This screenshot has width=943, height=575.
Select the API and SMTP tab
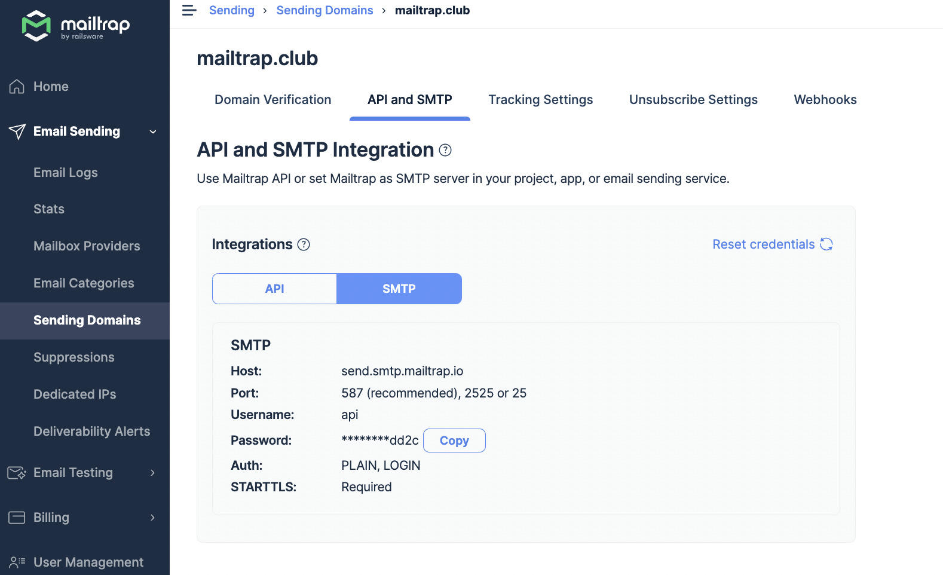tap(410, 100)
